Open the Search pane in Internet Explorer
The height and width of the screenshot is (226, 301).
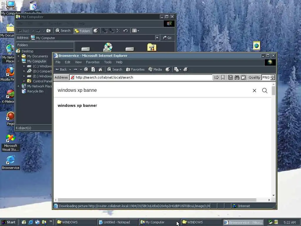(115, 69)
